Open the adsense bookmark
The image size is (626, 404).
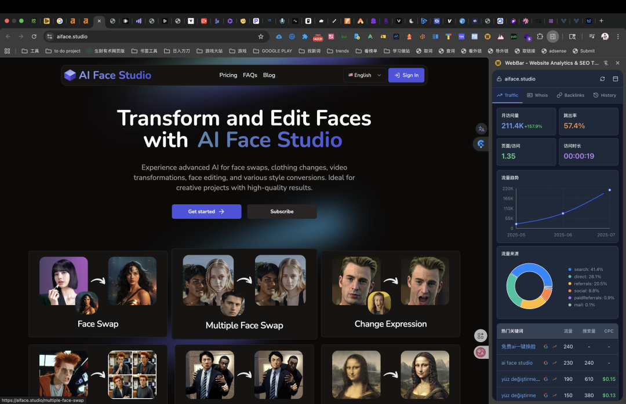554,51
